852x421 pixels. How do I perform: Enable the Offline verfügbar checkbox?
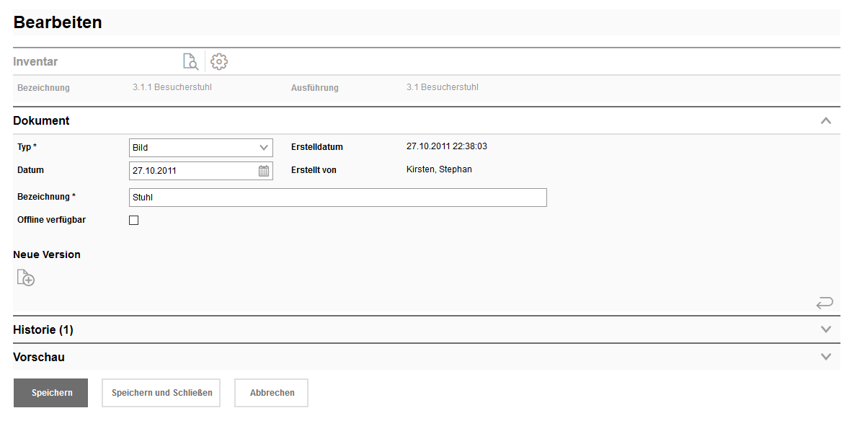133,220
